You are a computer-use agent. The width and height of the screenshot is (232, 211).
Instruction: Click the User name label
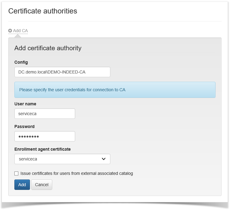point(25,104)
